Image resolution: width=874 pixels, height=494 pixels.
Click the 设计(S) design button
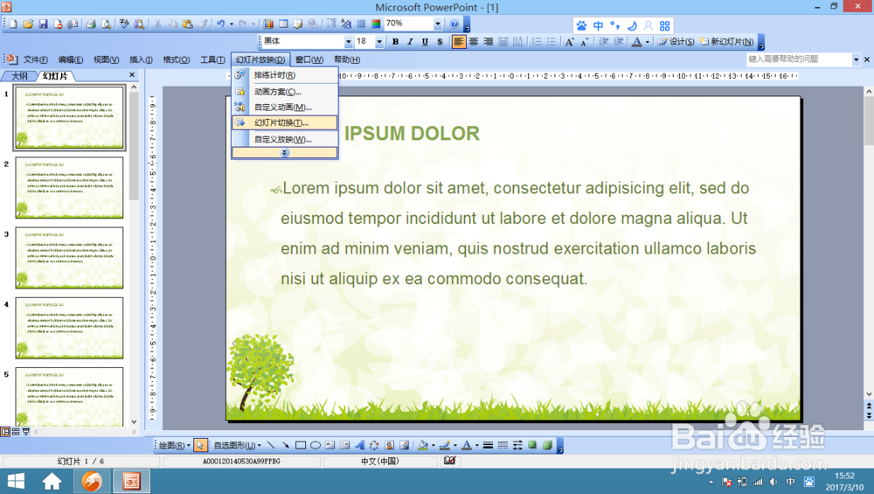tap(676, 42)
